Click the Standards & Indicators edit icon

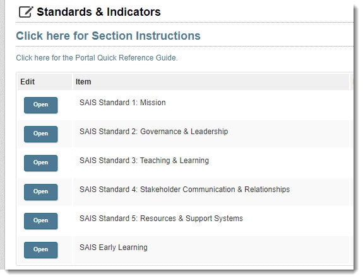coord(26,12)
